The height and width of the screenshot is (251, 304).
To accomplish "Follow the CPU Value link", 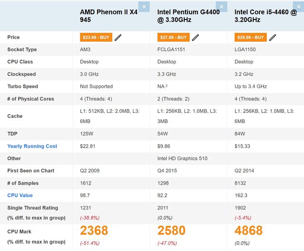I will (20, 196).
